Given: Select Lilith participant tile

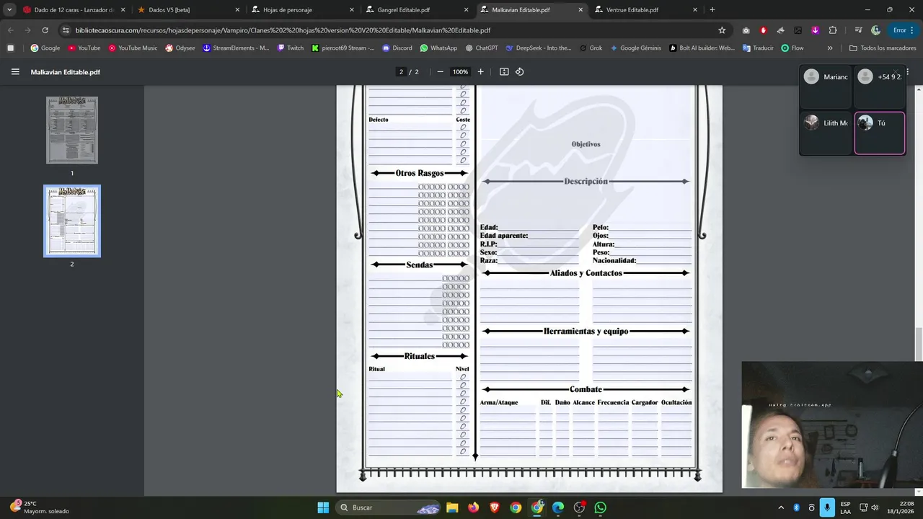Looking at the screenshot, I should pos(826,133).
